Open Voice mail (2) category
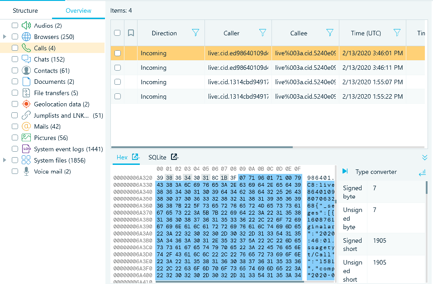The height and width of the screenshot is (284, 433). (x=52, y=172)
